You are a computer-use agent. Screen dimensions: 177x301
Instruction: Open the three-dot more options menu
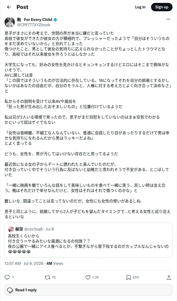pyautogui.click(x=168, y=19)
